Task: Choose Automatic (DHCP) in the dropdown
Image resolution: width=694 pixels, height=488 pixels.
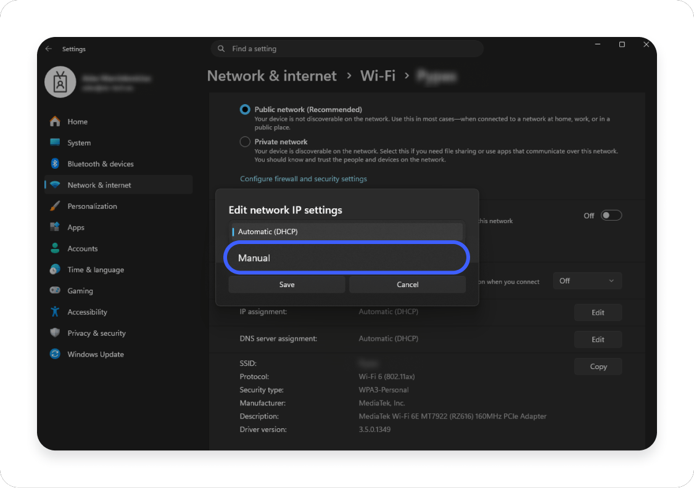Action: pyautogui.click(x=347, y=232)
